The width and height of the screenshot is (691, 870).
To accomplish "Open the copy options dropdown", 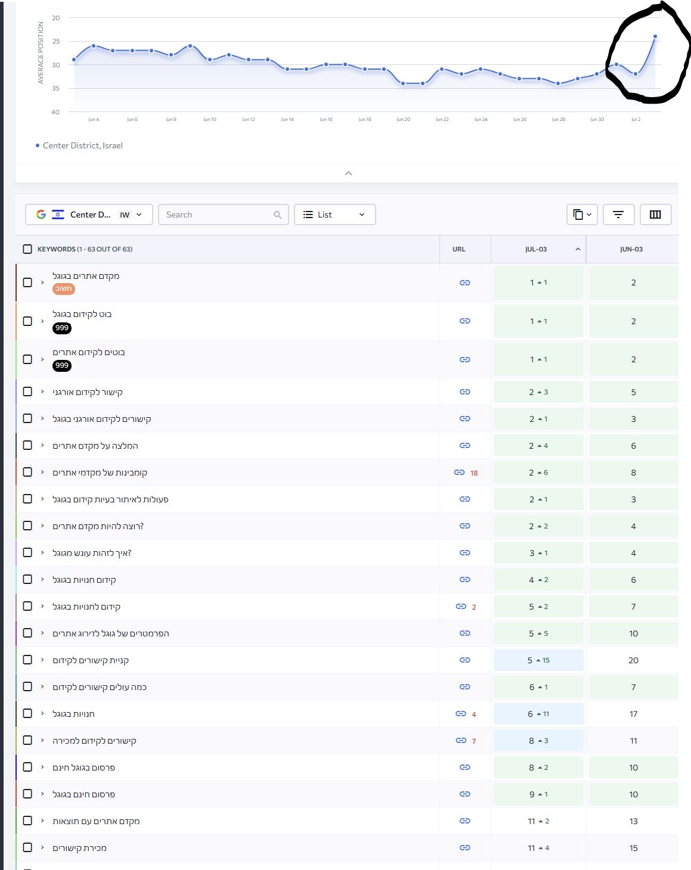I will [582, 215].
